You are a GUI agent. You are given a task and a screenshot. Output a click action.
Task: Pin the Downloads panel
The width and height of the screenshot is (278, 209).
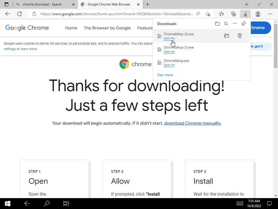coord(244,24)
